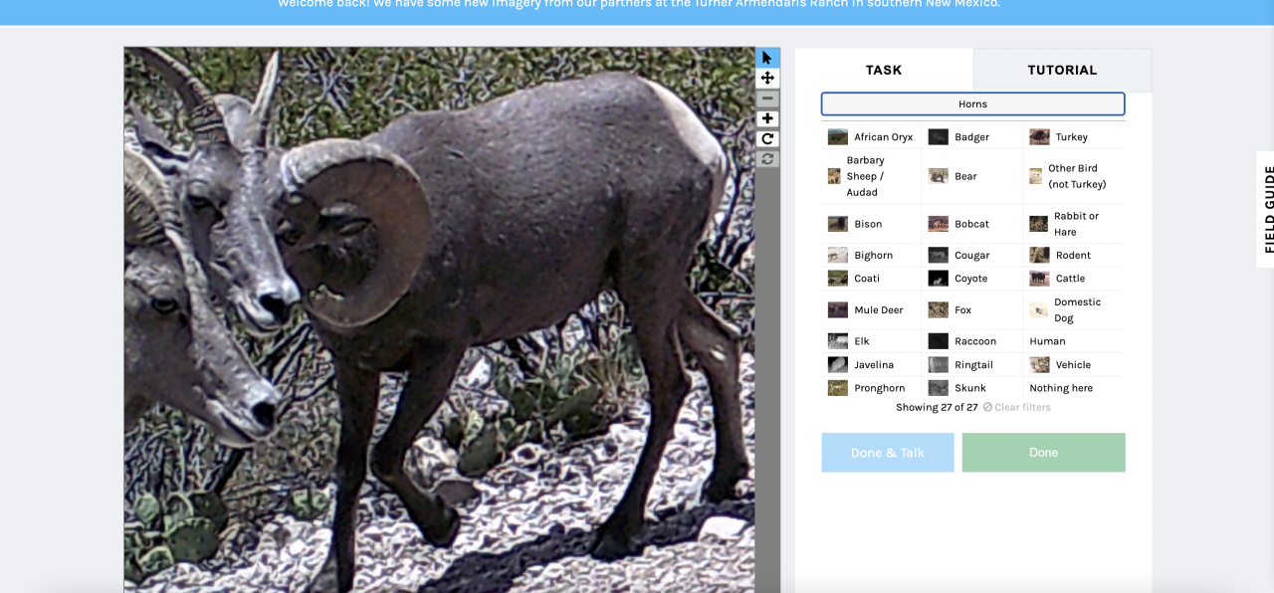The image size is (1274, 593).
Task: Select Rodent from species list
Action: [x=1073, y=256]
